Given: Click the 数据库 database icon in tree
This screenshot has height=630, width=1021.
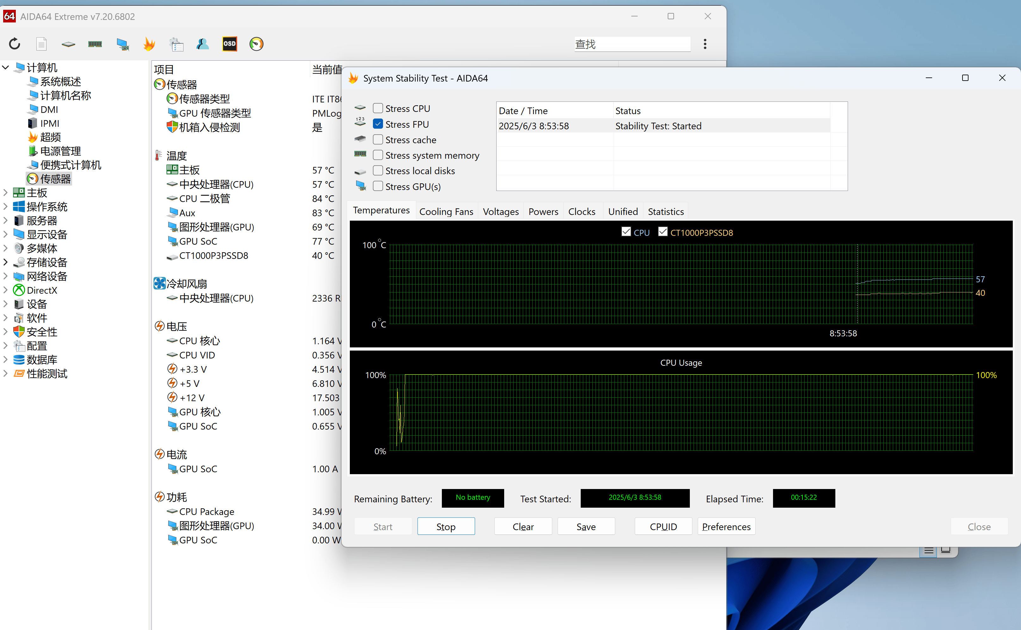Looking at the screenshot, I should pyautogui.click(x=19, y=360).
